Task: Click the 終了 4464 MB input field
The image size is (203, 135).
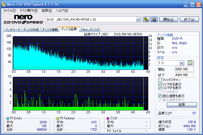Action: click(184, 75)
